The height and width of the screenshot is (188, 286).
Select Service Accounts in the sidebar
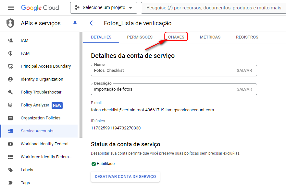39,131
